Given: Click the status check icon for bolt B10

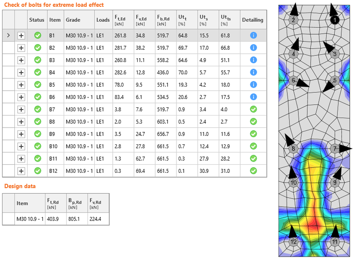Looking at the screenshot, I should point(37,146).
